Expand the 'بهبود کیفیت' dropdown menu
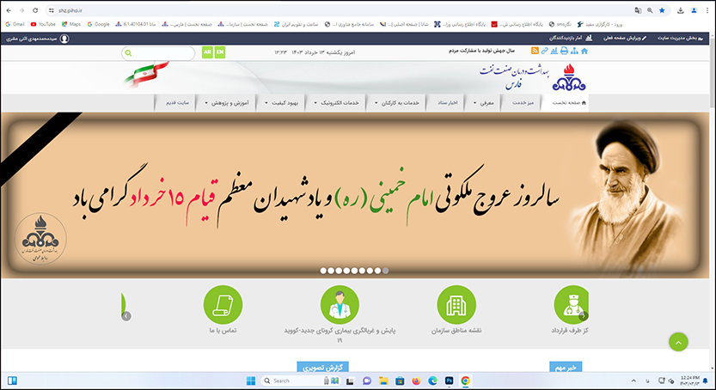 click(281, 103)
